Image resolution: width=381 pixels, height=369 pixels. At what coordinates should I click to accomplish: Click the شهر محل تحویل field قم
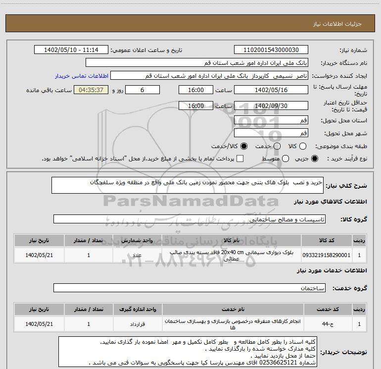click(271, 133)
